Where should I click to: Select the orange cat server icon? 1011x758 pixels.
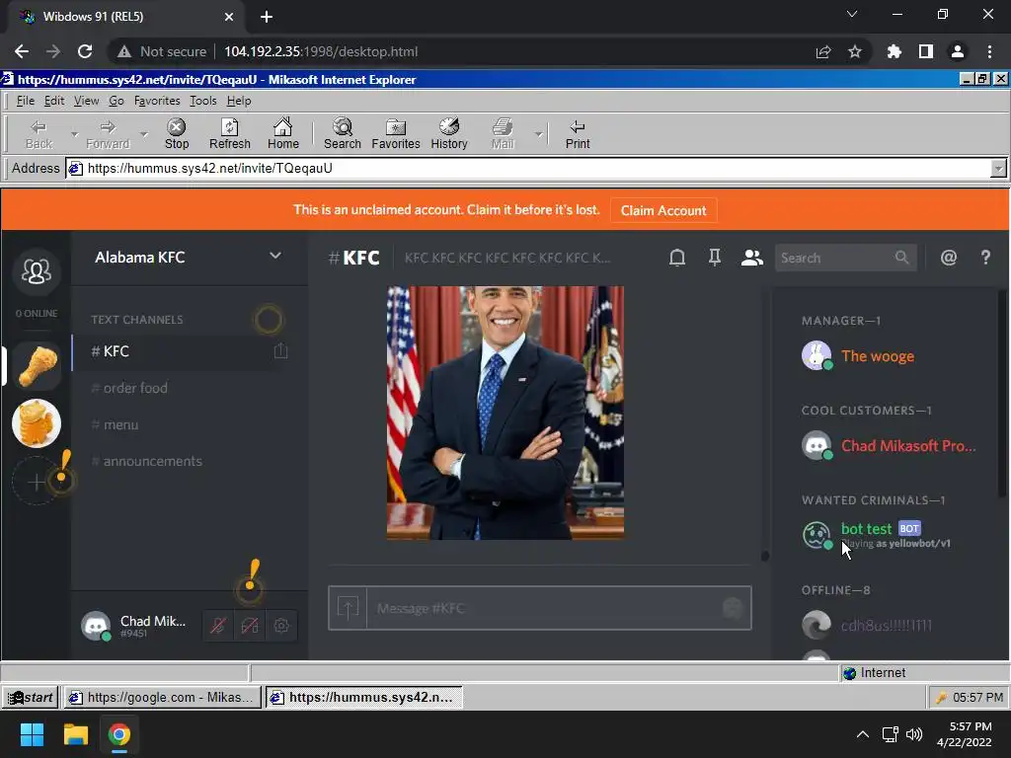pyautogui.click(x=37, y=423)
